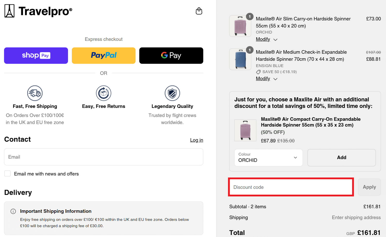Image resolution: width=386 pixels, height=237 pixels.
Task: Select the '(50% OFF)' offer label
Action: point(273,132)
